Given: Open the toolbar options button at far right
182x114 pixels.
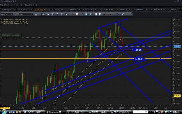Looking at the screenshot, I should tap(132, 14).
